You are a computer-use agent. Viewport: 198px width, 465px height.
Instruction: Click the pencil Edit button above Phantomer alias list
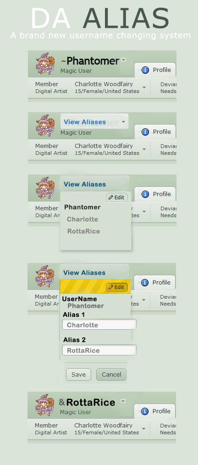[x=117, y=197]
